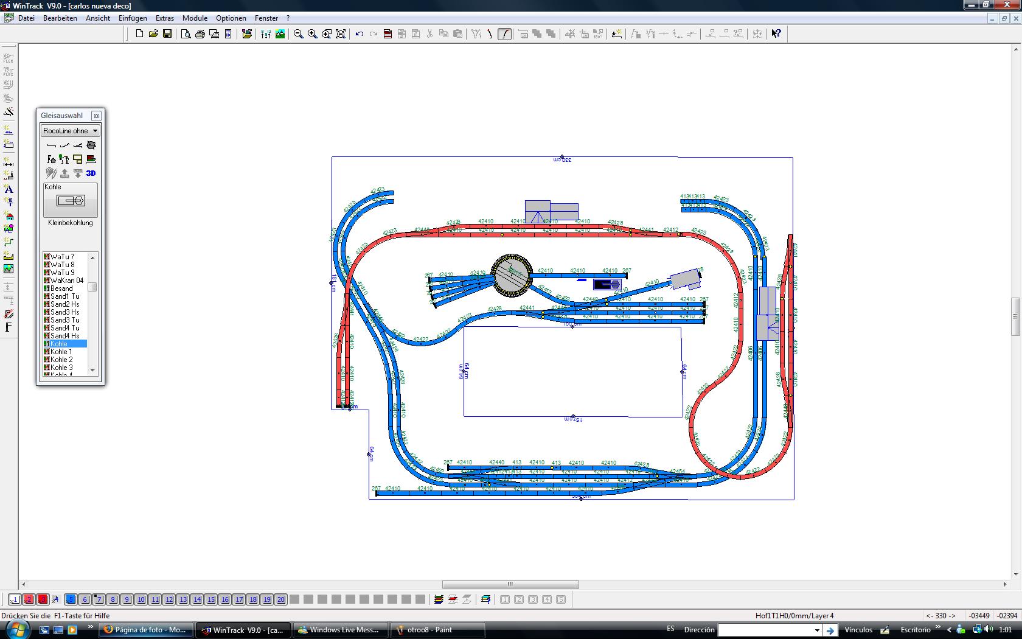
Task: Select buildings category in Gleisauswahl
Action: (51, 159)
